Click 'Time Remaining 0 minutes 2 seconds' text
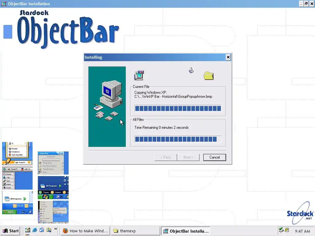This screenshot has height=236, width=315. click(x=161, y=128)
